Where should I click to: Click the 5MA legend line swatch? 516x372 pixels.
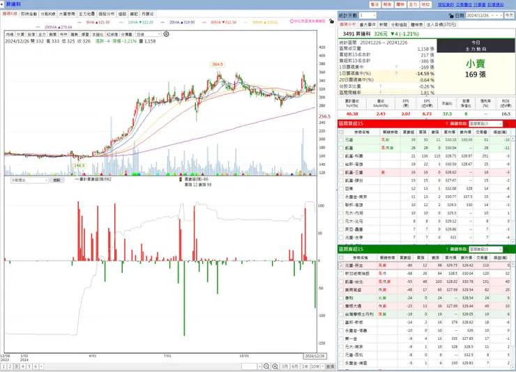point(80,22)
